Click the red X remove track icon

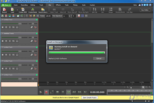[x=13, y=16]
